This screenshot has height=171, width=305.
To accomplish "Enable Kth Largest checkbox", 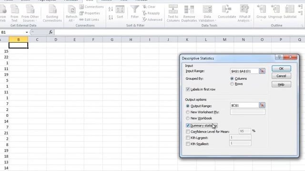I will click(188, 138).
